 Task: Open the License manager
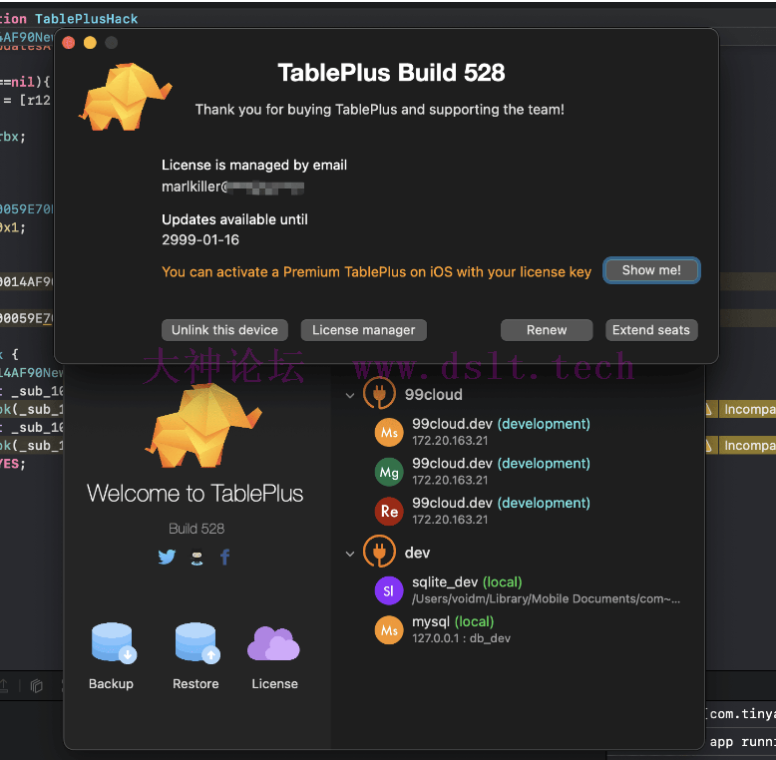pos(364,330)
